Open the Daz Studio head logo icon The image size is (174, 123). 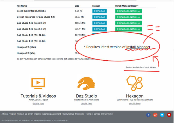(x=86, y=83)
